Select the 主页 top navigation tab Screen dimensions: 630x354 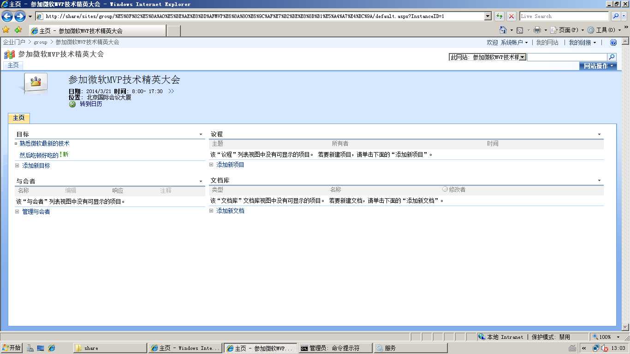tap(13, 65)
